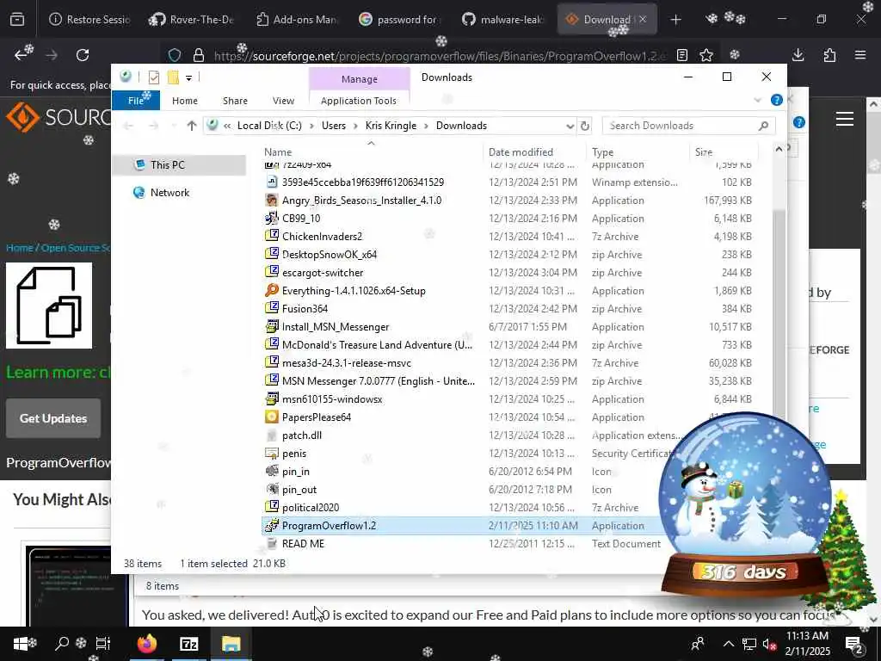Open Firefox downloads panel arrow

(x=798, y=55)
